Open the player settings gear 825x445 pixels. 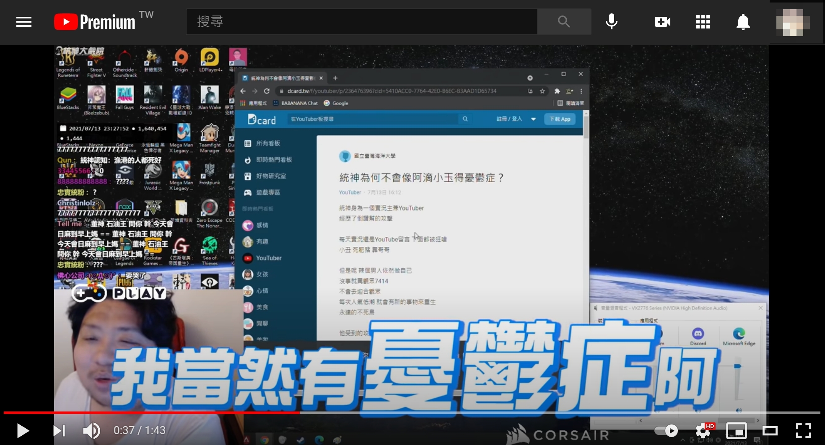point(704,430)
